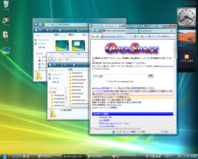Screen dimensions: 198x159
Task: Select the Web radio button under Google search
Action: click(107, 81)
